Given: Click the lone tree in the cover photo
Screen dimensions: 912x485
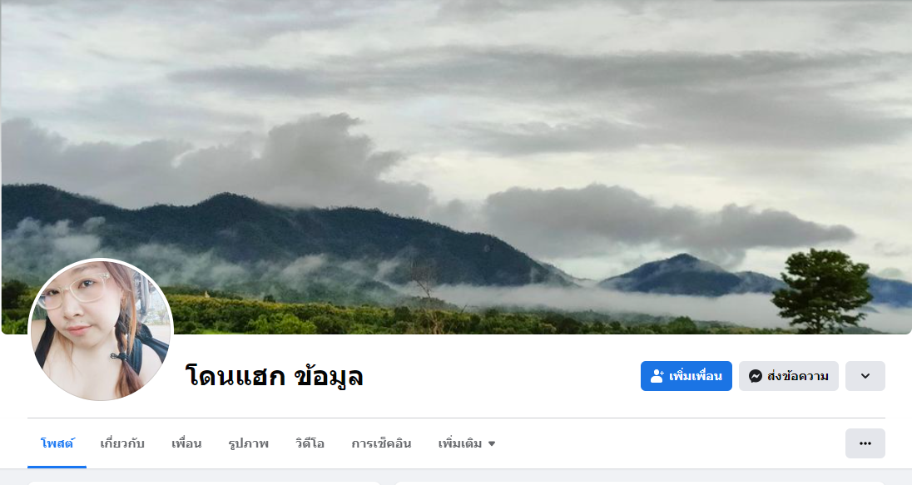Looking at the screenshot, I should (x=822, y=290).
